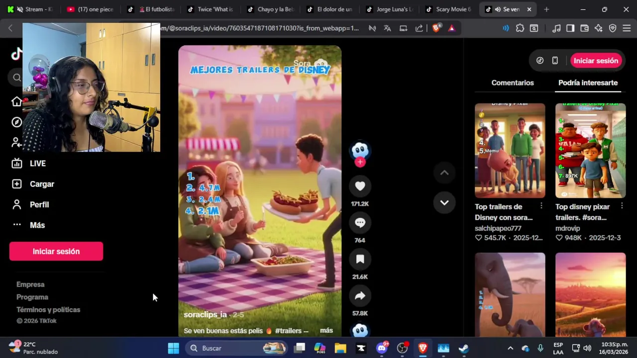The width and height of the screenshot is (637, 358).
Task: Open the mdrovip author link
Action: coord(568,228)
